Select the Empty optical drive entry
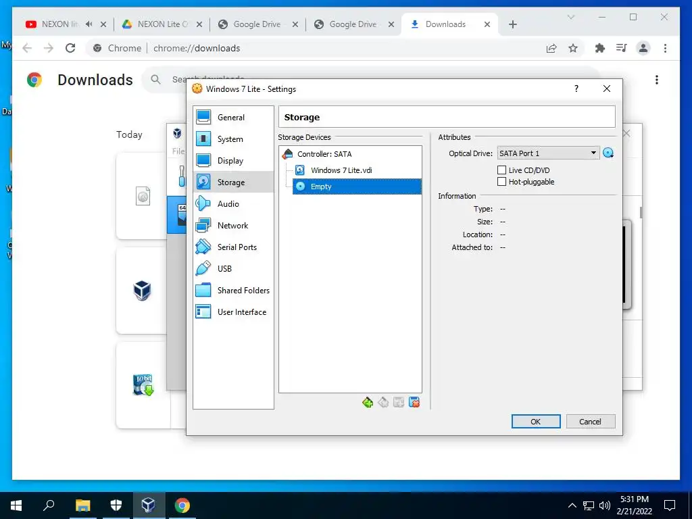Image resolution: width=692 pixels, height=519 pixels. pyautogui.click(x=357, y=187)
